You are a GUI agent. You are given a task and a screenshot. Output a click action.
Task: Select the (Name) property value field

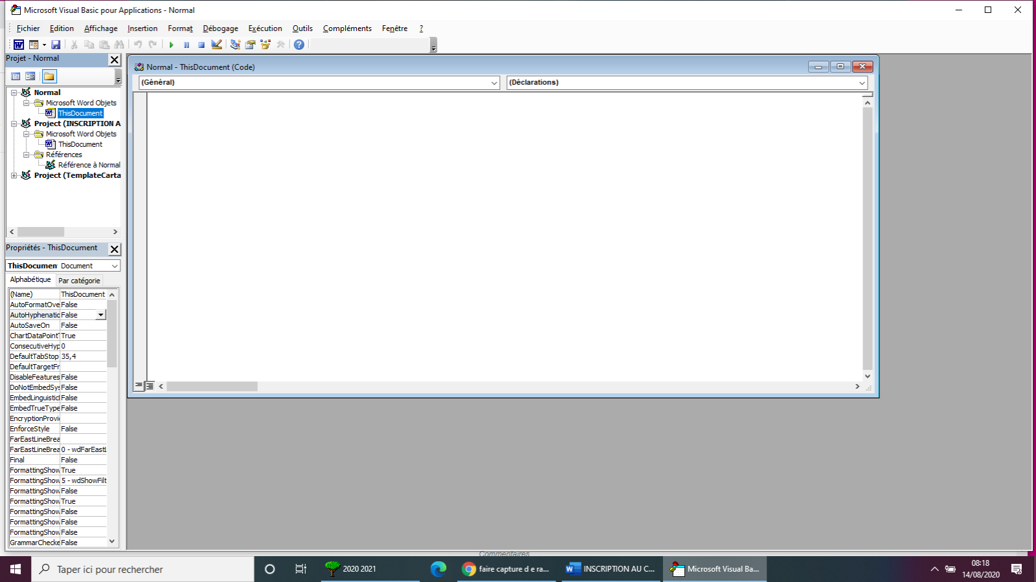click(83, 294)
